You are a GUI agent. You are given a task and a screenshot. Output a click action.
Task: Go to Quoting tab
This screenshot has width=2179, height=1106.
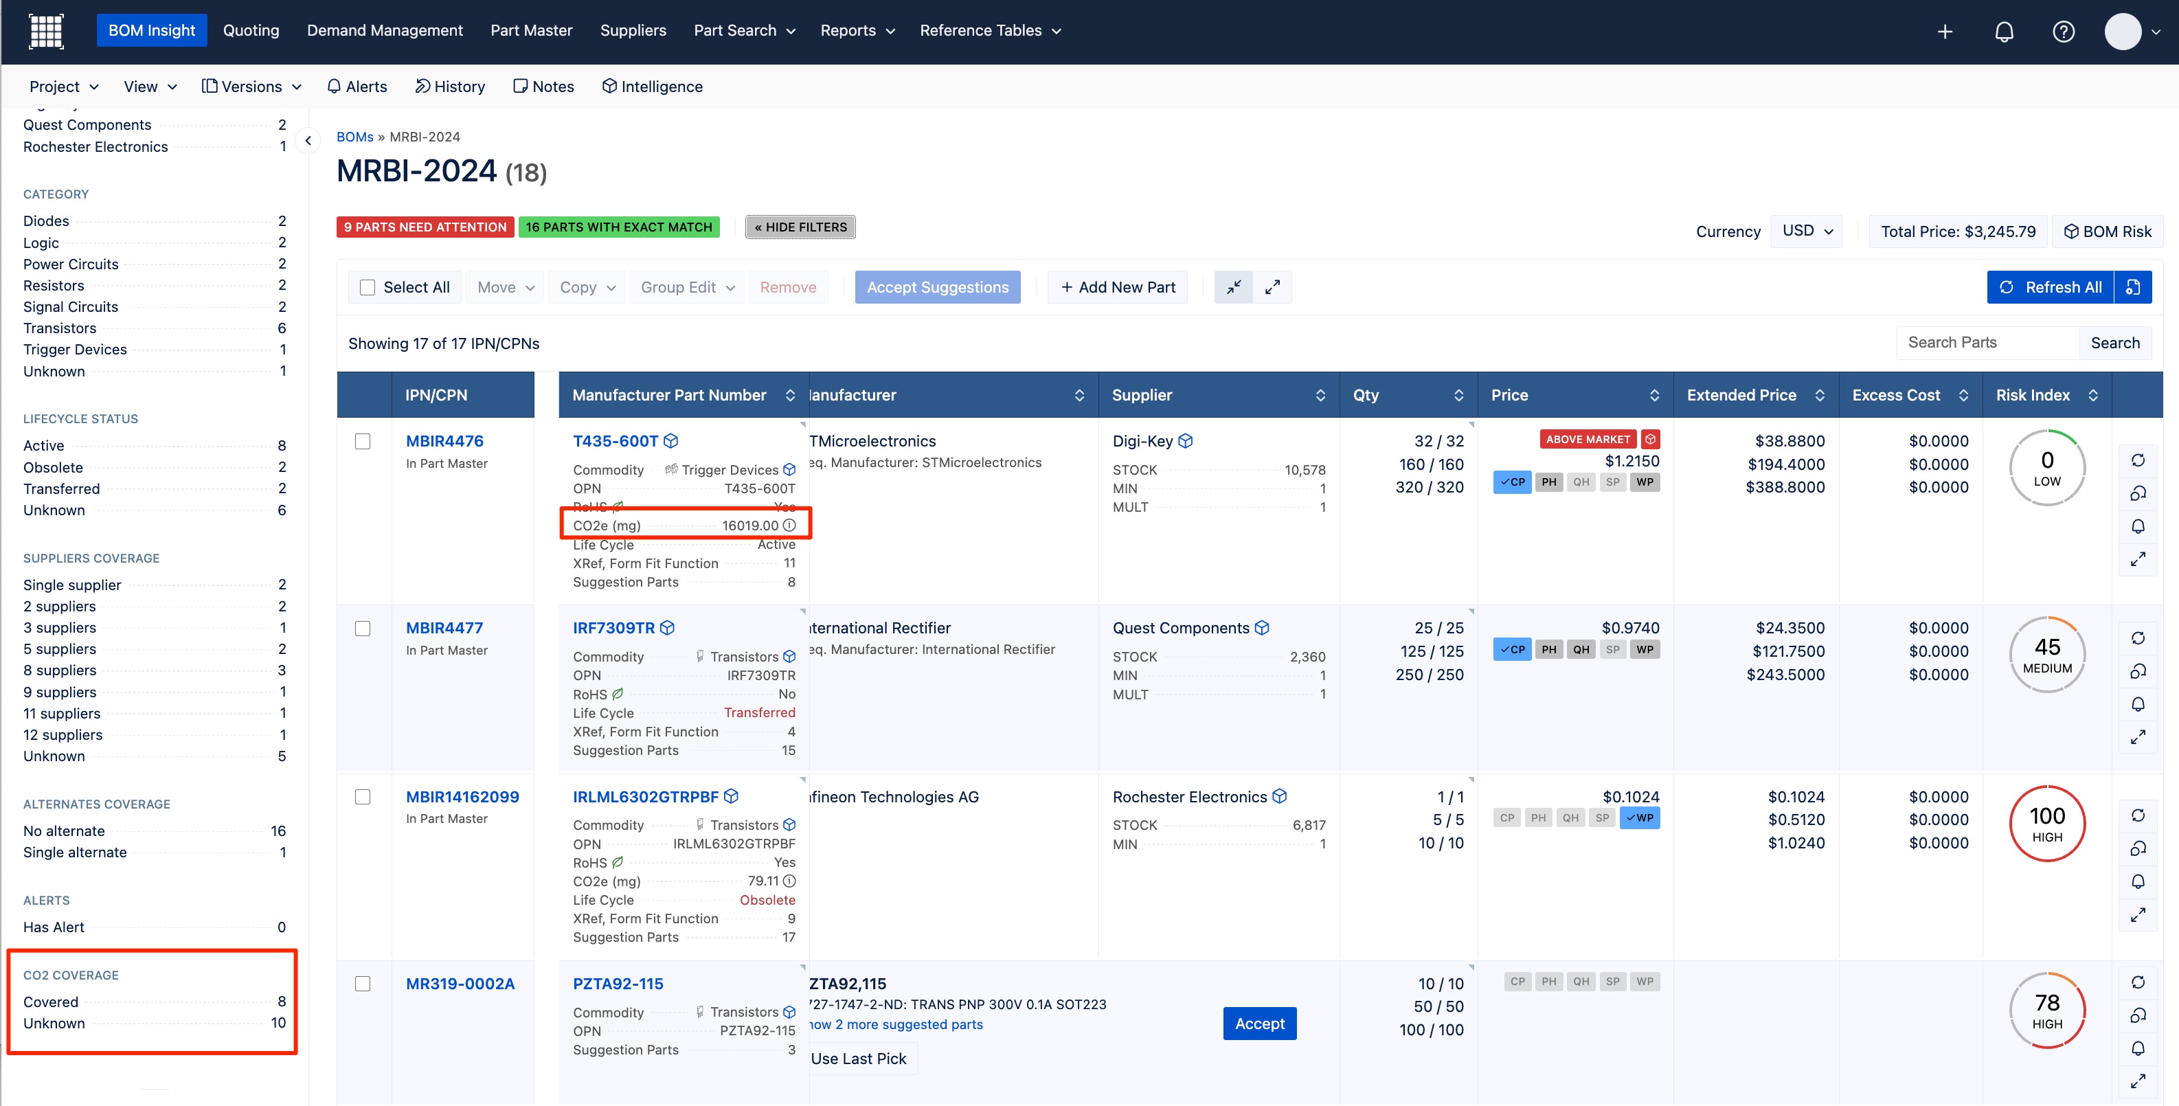click(x=251, y=30)
